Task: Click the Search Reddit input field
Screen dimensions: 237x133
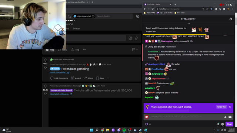Action: 114,16
